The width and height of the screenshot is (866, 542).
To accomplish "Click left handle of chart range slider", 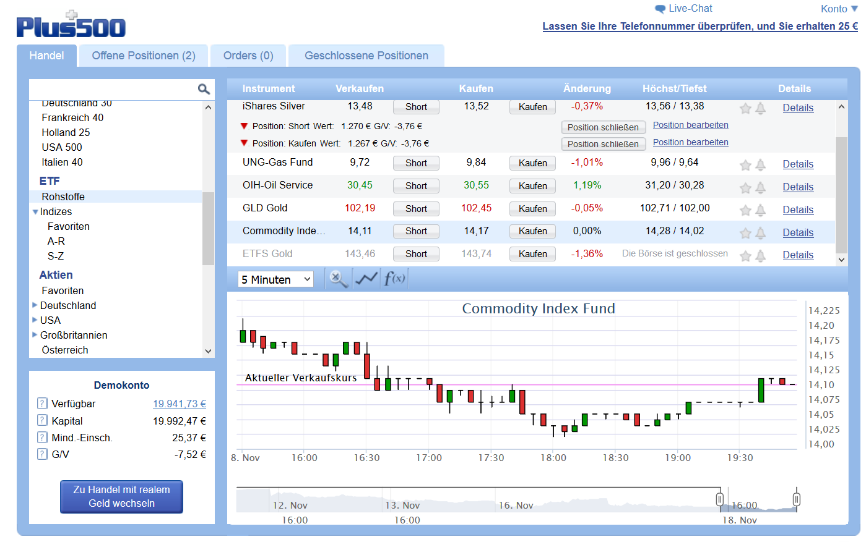I will 720,499.
